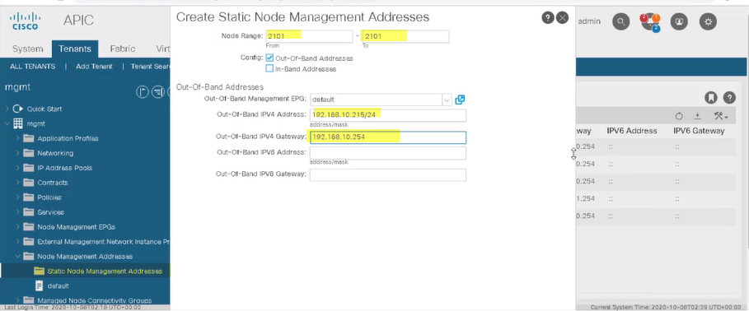Click the mgmt tenant grid icon
This screenshot has height=311, width=749.
(17, 123)
